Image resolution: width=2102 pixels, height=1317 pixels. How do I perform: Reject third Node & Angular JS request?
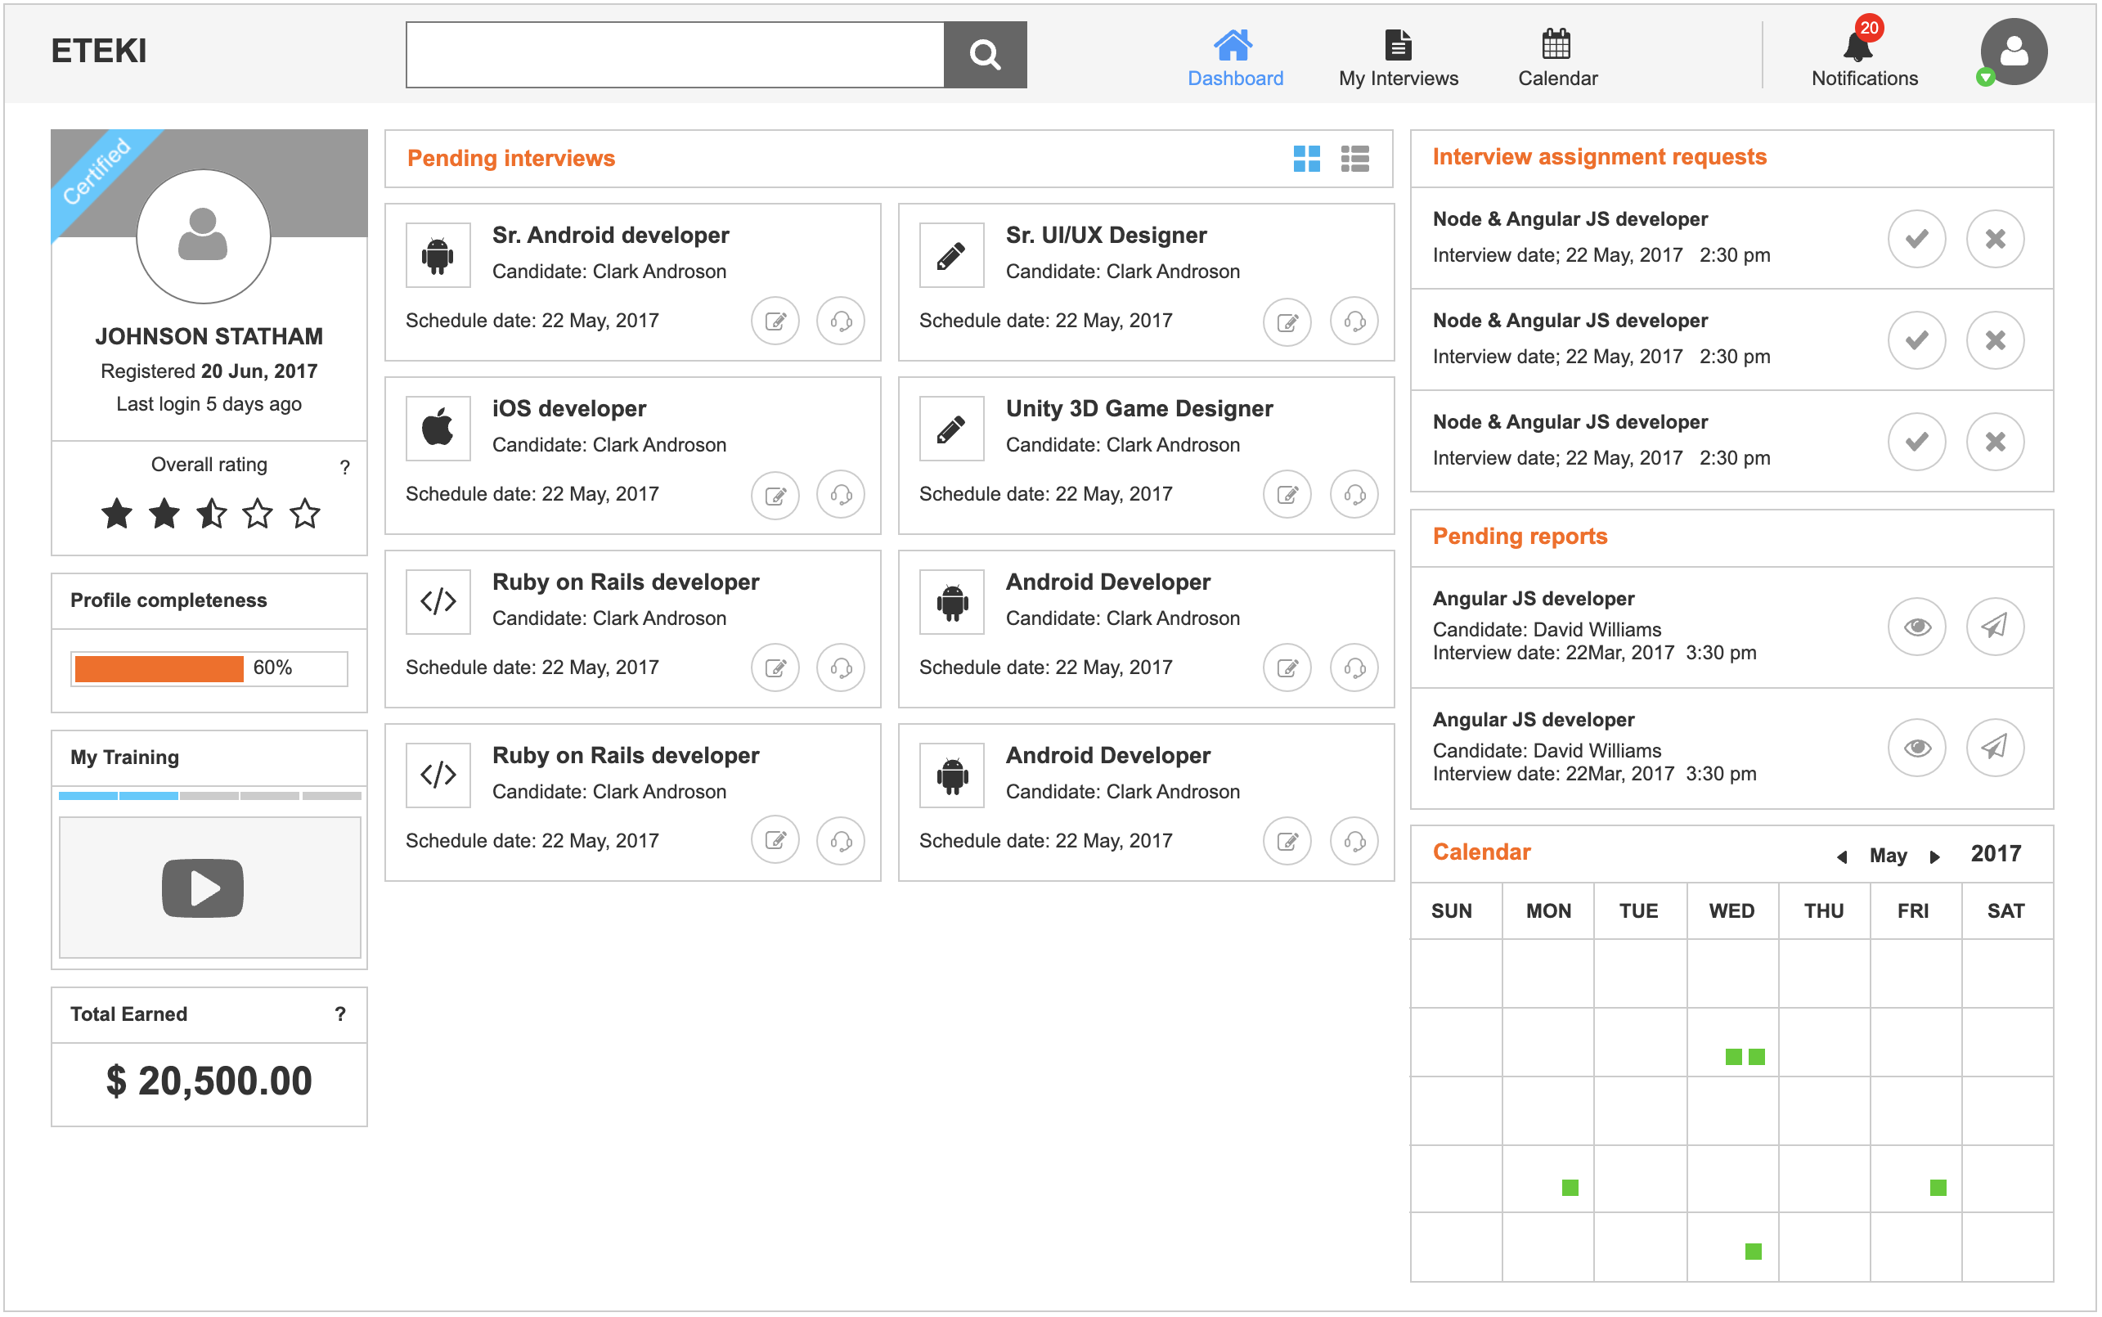click(x=1994, y=442)
